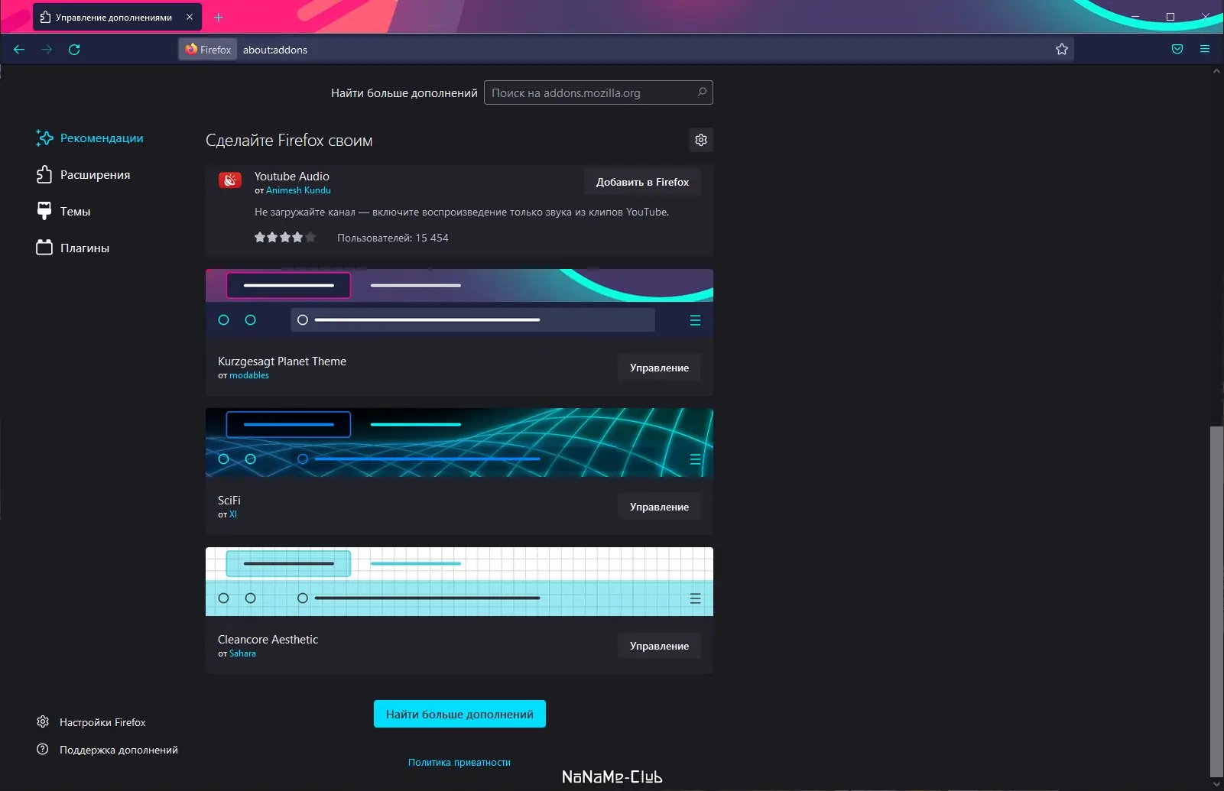Open Настройки Firefox in the sidebar
1224x791 pixels.
[x=91, y=722]
